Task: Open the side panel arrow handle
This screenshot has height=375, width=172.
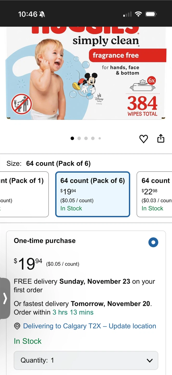Action: [x=5, y=298]
